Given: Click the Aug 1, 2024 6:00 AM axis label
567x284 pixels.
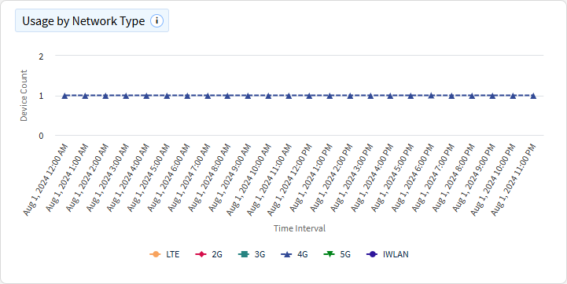Looking at the screenshot, I should pos(168,178).
